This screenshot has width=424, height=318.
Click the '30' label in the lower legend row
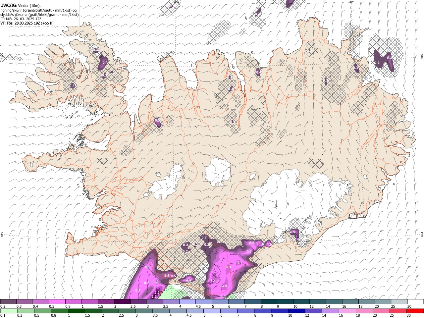click(x=409, y=315)
